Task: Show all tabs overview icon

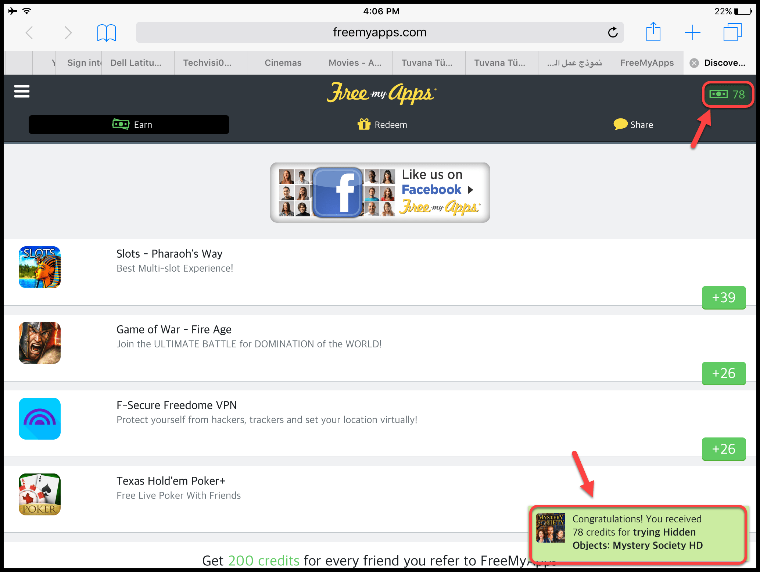Action: (x=732, y=32)
